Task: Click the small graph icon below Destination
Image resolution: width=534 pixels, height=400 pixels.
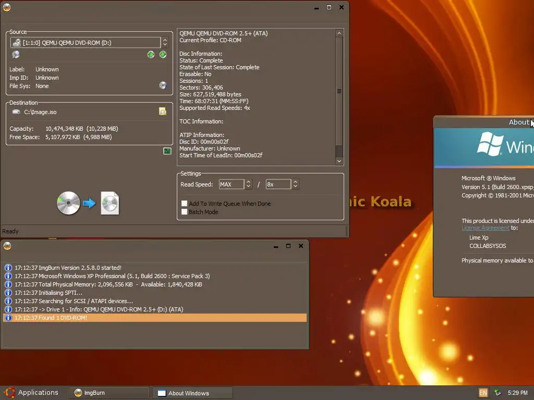Action: point(167,151)
